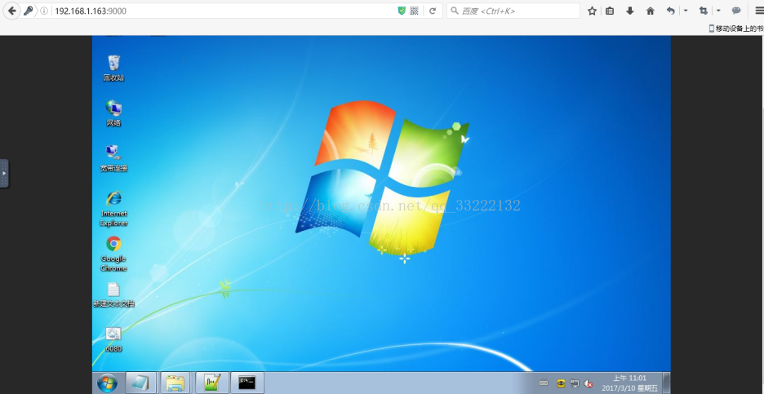764x394 pixels.
Task: Show bookmarks list icon
Action: (x=610, y=11)
